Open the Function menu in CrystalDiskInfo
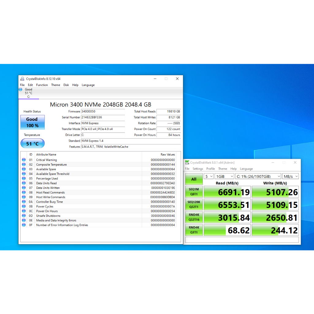314x314 pixels. [42, 85]
